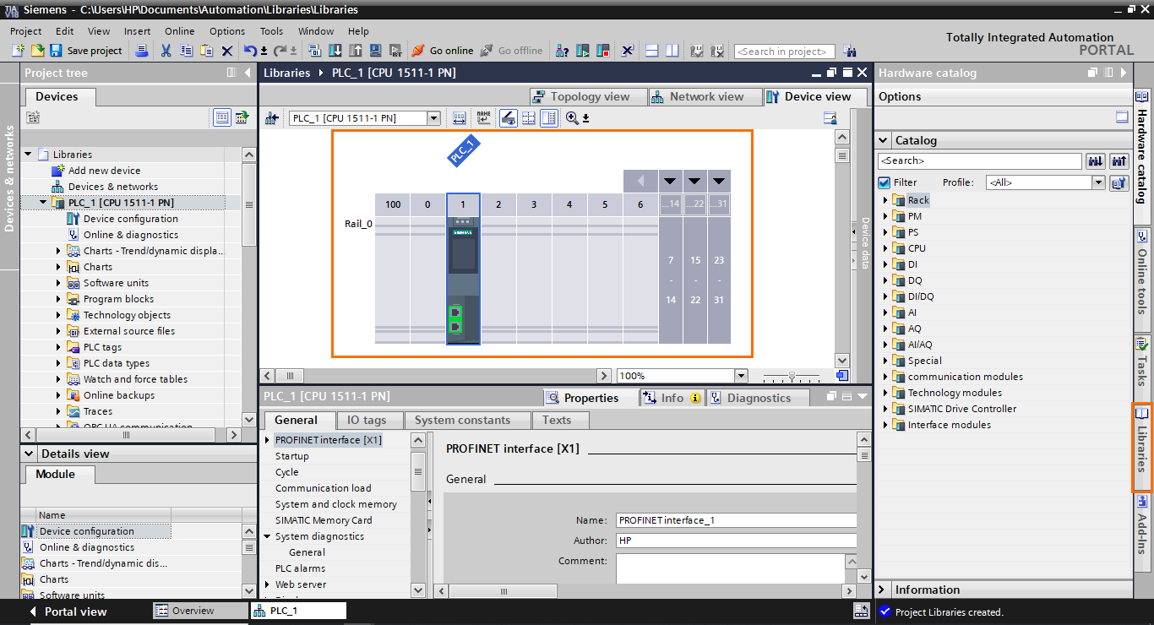Viewport: 1154px width, 625px height.
Task: Split editor space vertically
Action: point(672,51)
